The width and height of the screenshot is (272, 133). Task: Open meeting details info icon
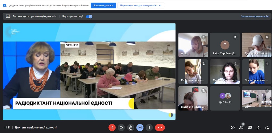tap(233, 127)
